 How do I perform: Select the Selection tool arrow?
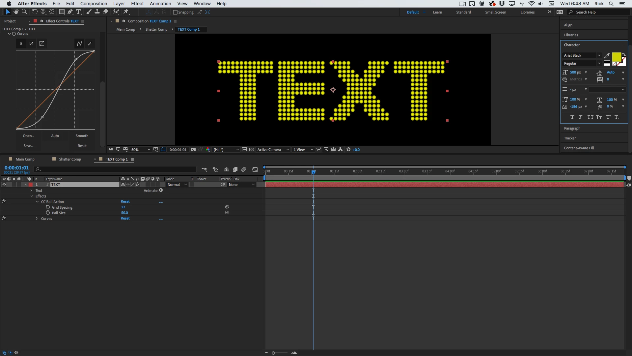pos(8,12)
